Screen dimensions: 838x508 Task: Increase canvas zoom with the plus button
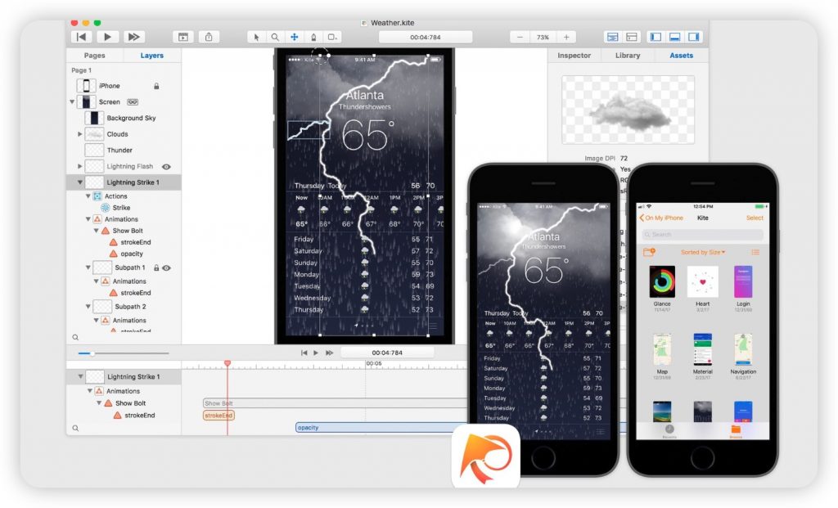[566, 37]
